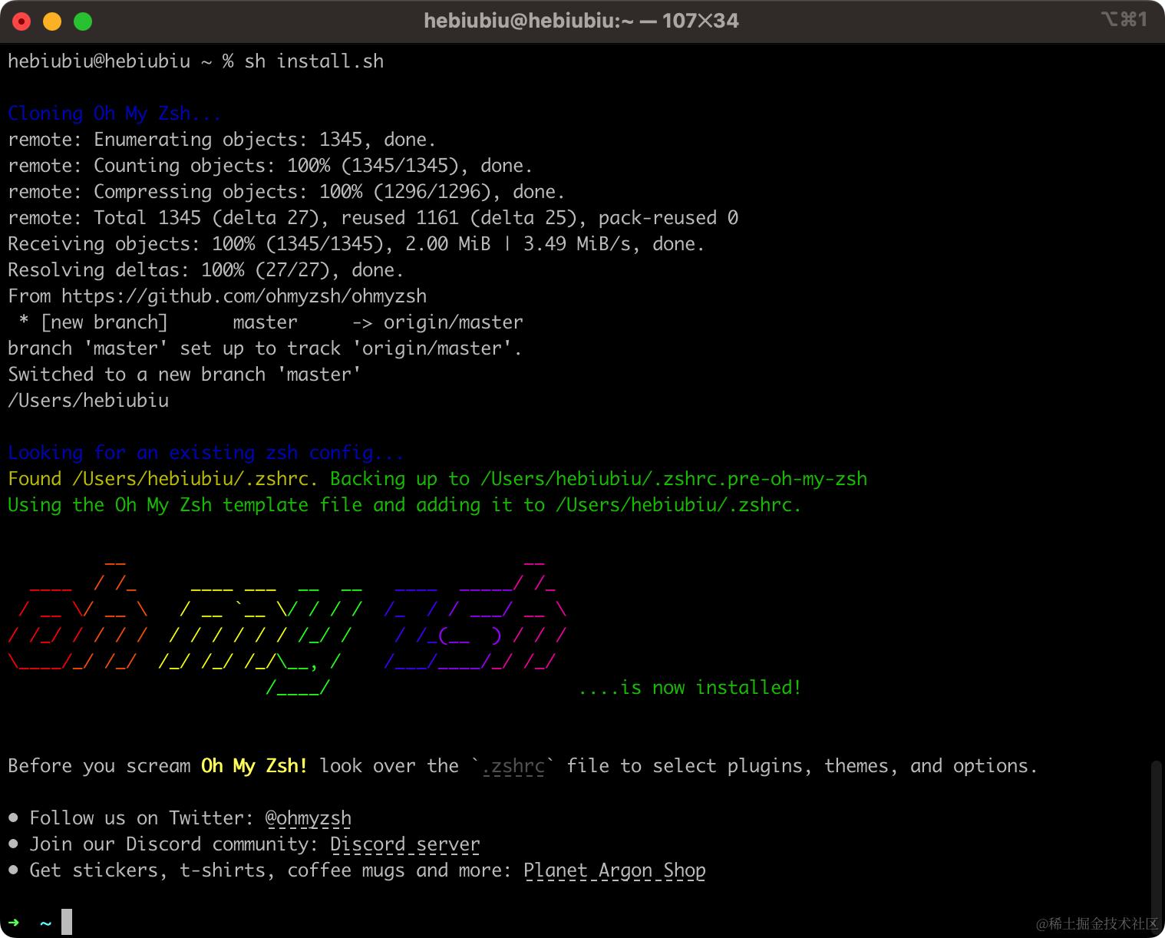Click 'Resolving deltas: 100% (27/27)' line
This screenshot has height=938, width=1165.
coord(206,270)
